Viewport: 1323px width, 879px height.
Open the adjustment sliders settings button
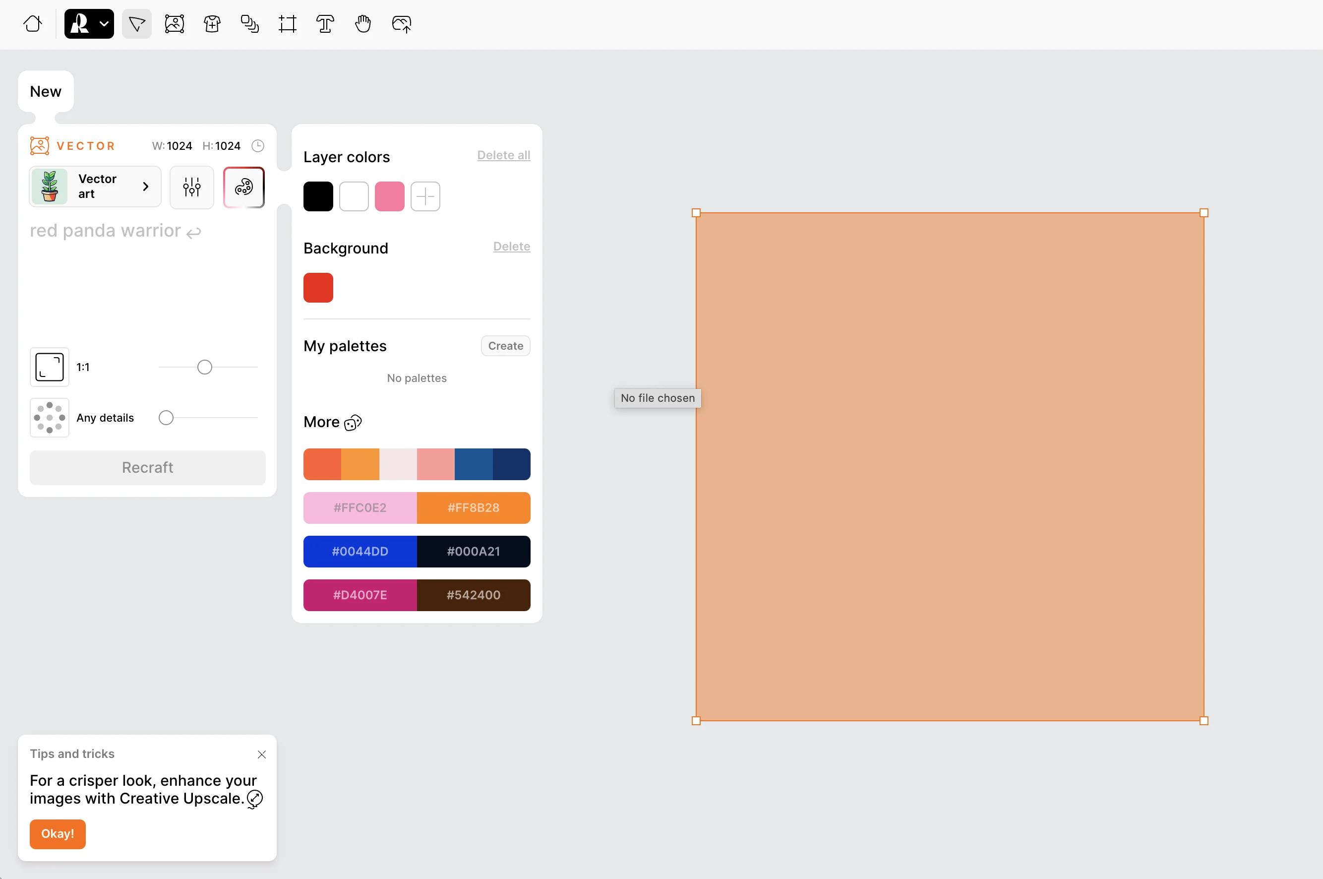click(191, 187)
